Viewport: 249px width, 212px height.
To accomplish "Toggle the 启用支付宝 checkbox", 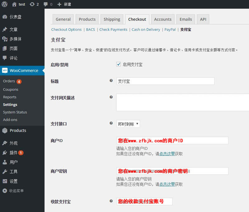I will point(119,64).
